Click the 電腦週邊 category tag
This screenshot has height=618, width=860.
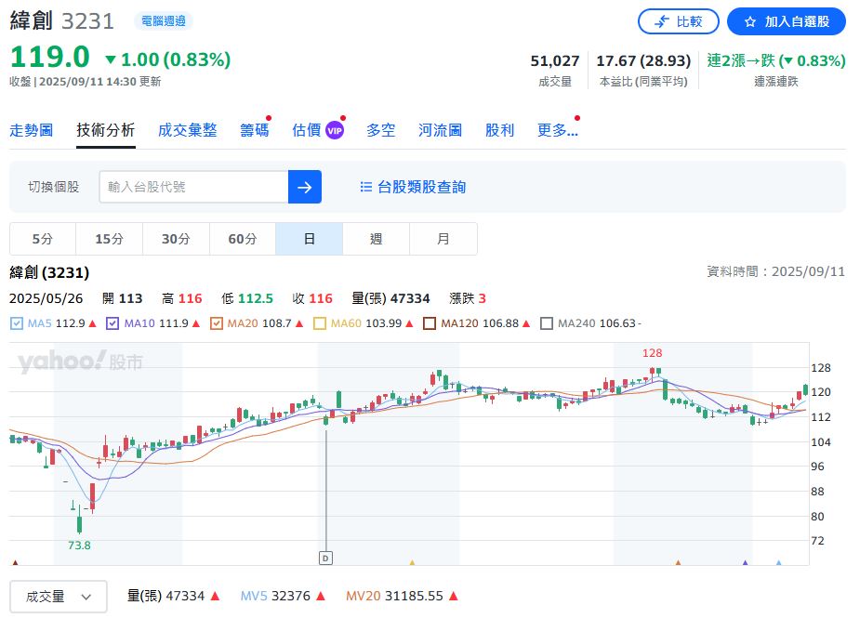coord(164,20)
